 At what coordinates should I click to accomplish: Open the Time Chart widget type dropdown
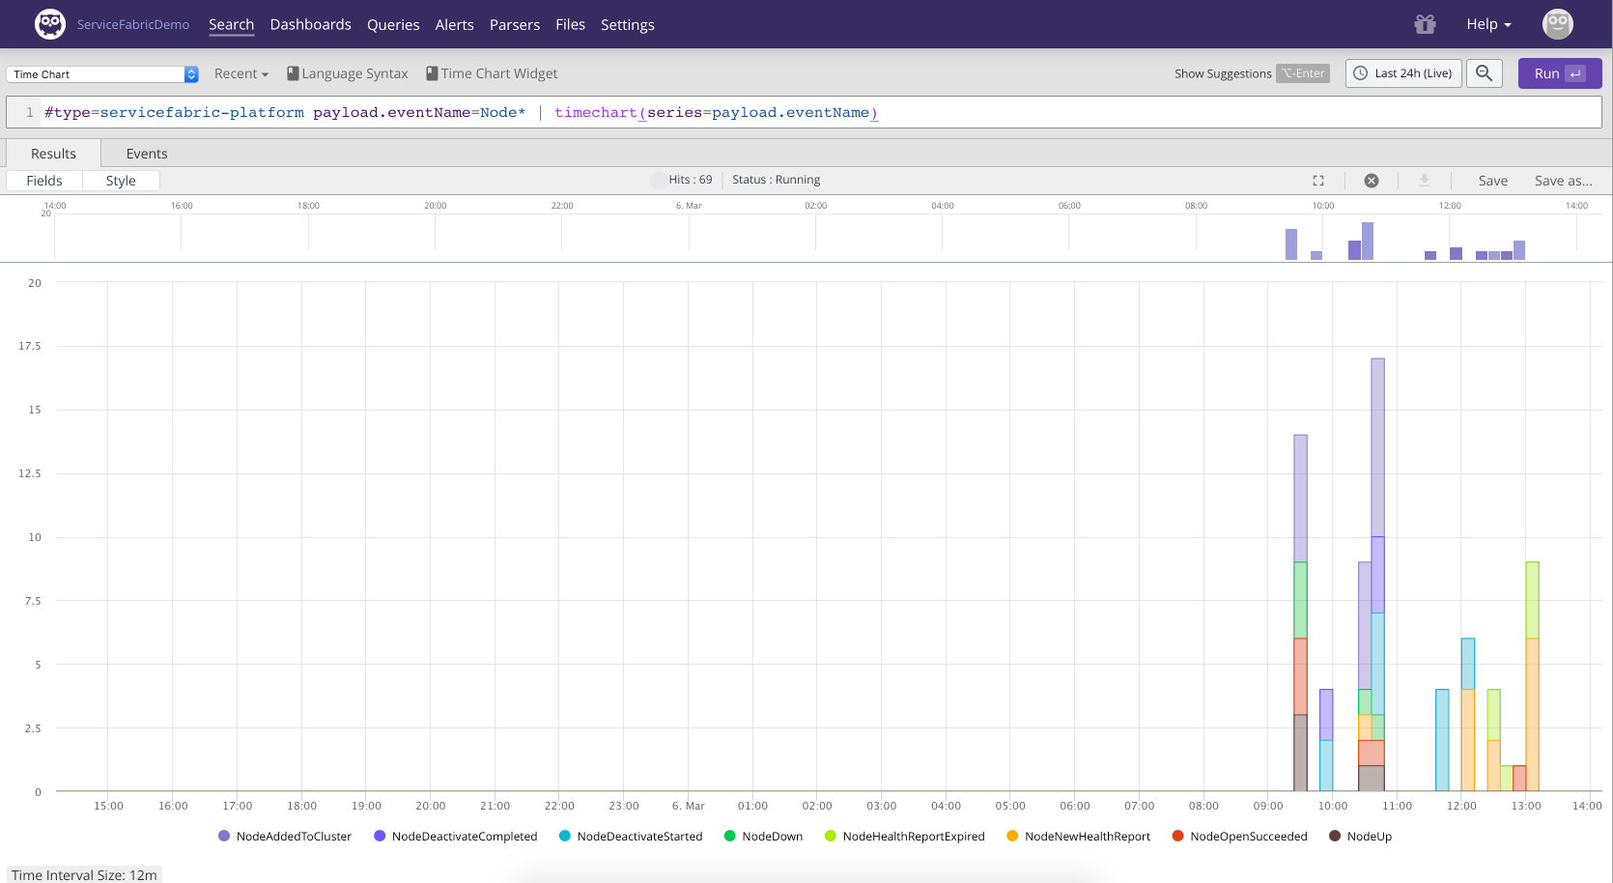point(102,74)
